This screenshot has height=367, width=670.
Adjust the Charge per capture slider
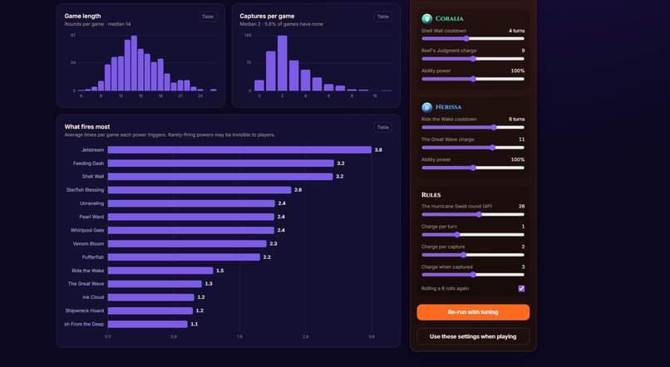pyautogui.click(x=473, y=255)
